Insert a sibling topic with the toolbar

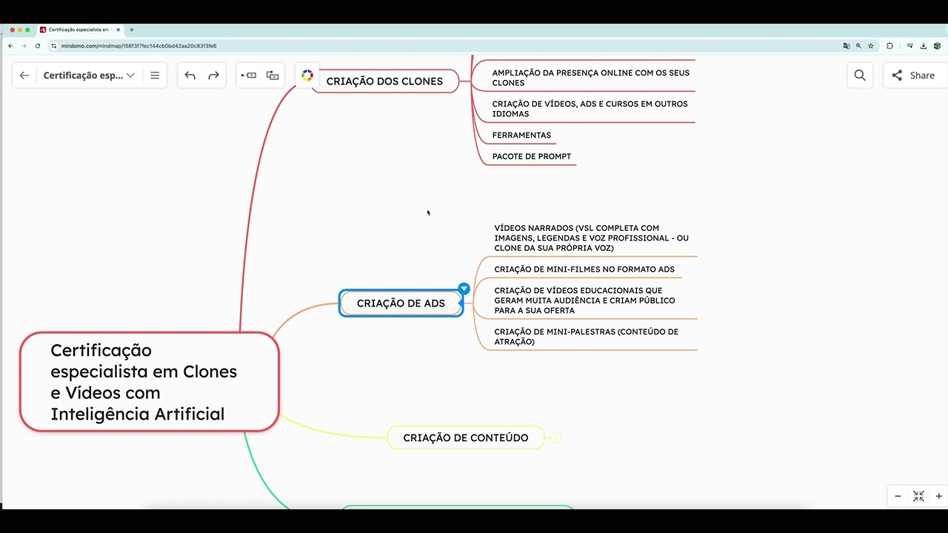tap(249, 76)
